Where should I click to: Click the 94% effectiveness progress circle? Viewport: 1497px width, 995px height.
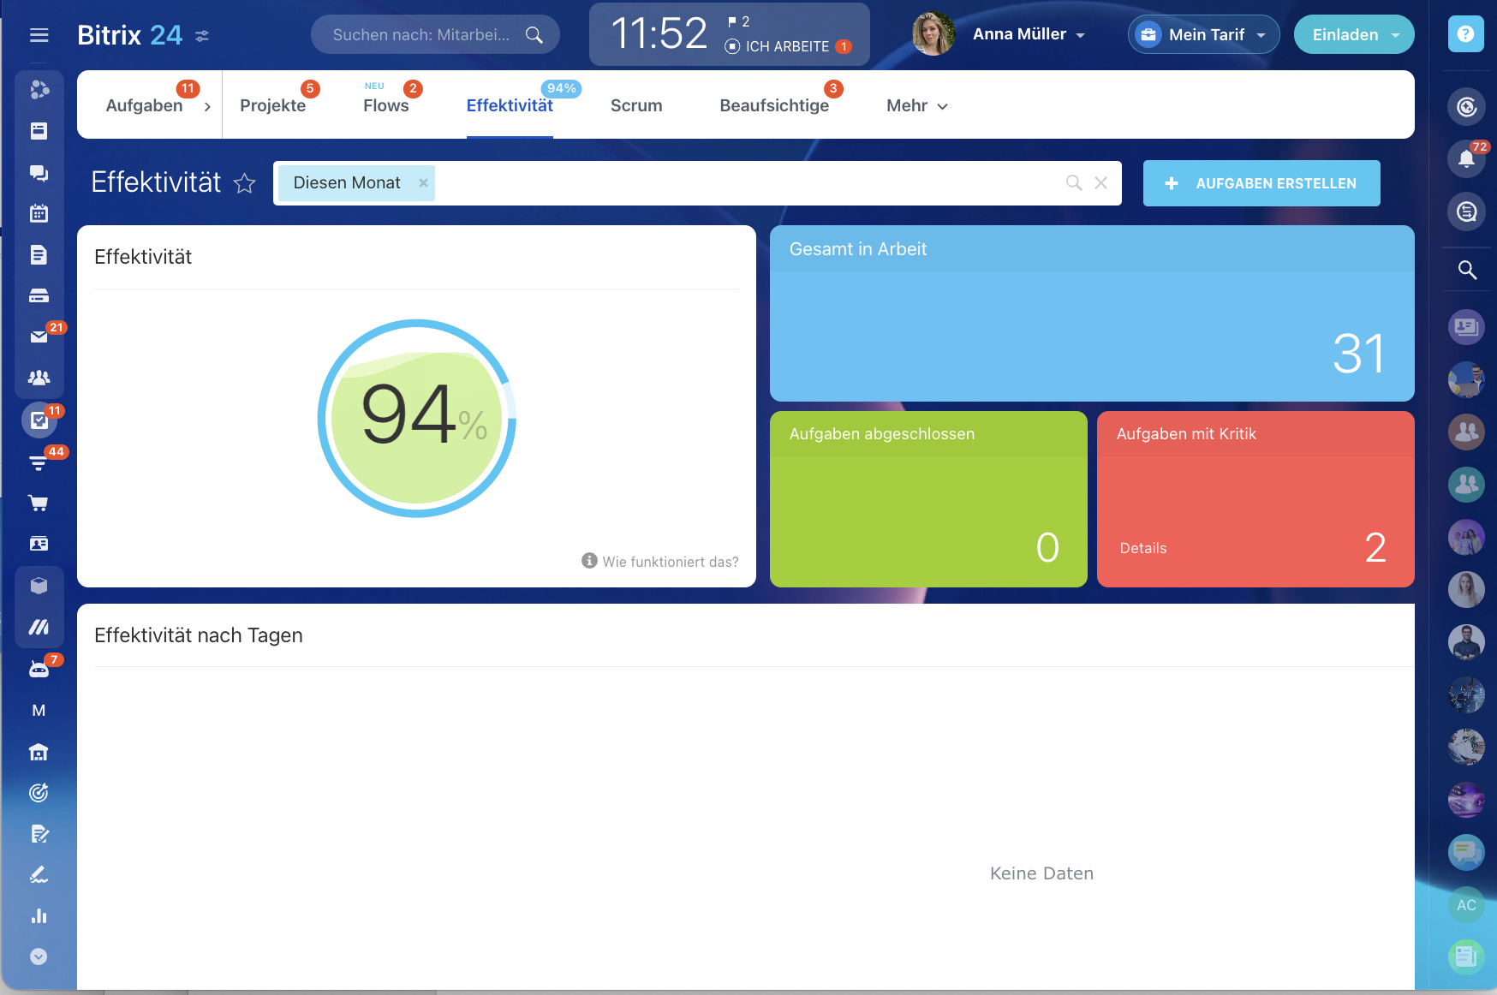pyautogui.click(x=417, y=418)
